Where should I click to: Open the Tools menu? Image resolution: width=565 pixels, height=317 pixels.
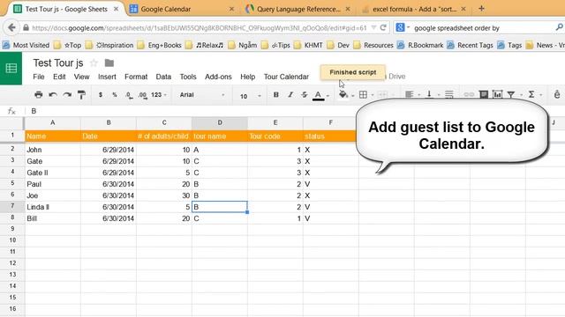(x=188, y=77)
